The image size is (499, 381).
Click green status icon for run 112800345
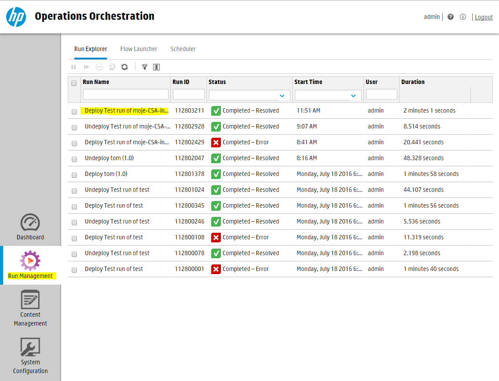click(x=216, y=206)
